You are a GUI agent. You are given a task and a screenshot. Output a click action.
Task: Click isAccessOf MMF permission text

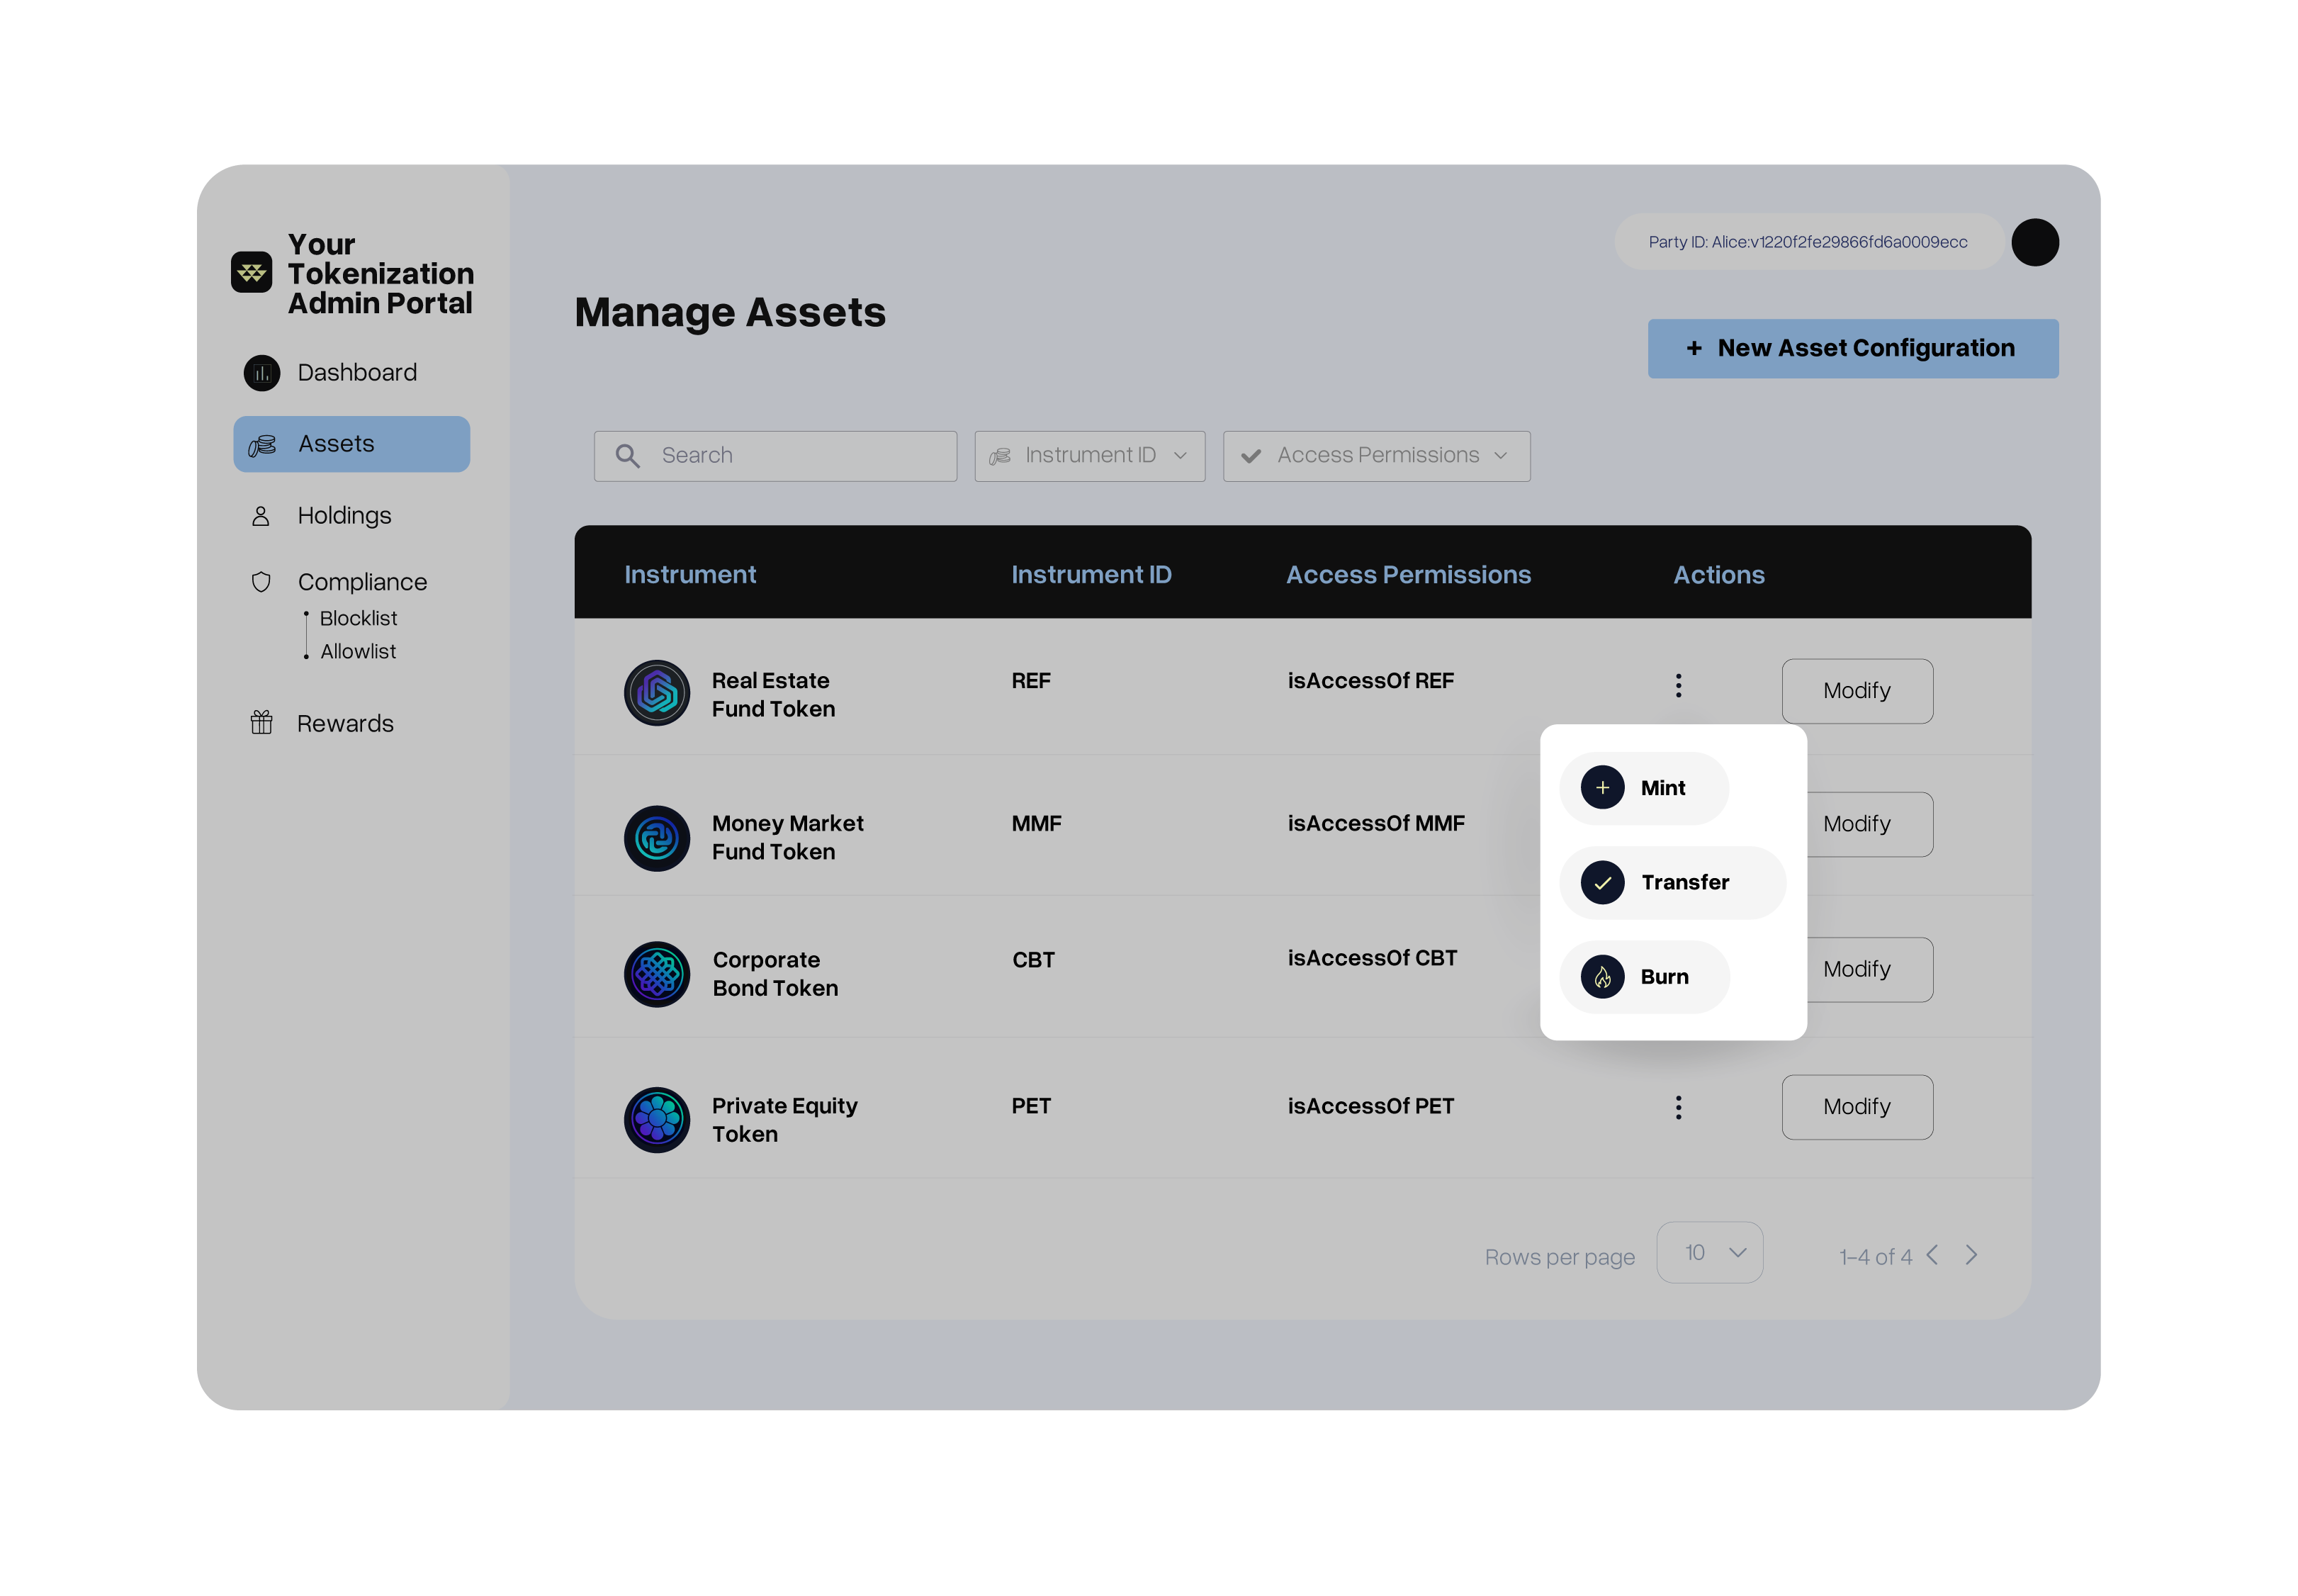click(1375, 824)
